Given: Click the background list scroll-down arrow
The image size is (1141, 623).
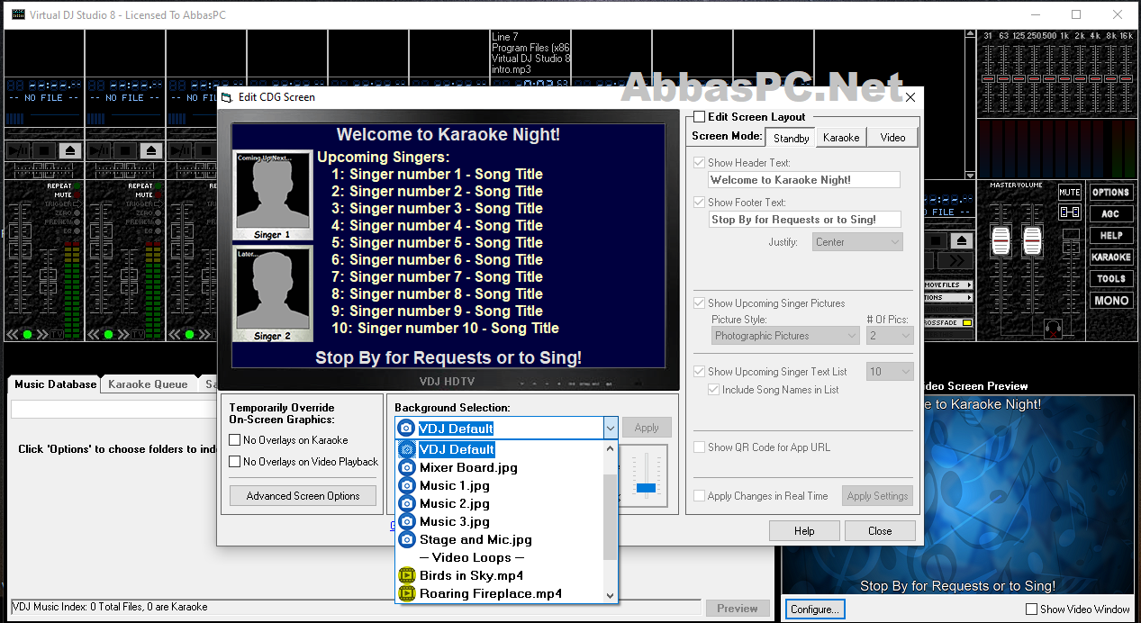Looking at the screenshot, I should tap(610, 595).
